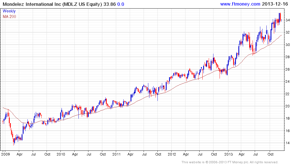This screenshot has height=166, width=298.
Task: Select the 2011 label on time axis
Action: pyautogui.click(x=116, y=154)
